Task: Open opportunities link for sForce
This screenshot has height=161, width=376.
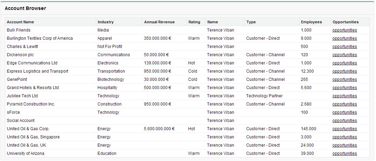Action: pyautogui.click(x=345, y=112)
